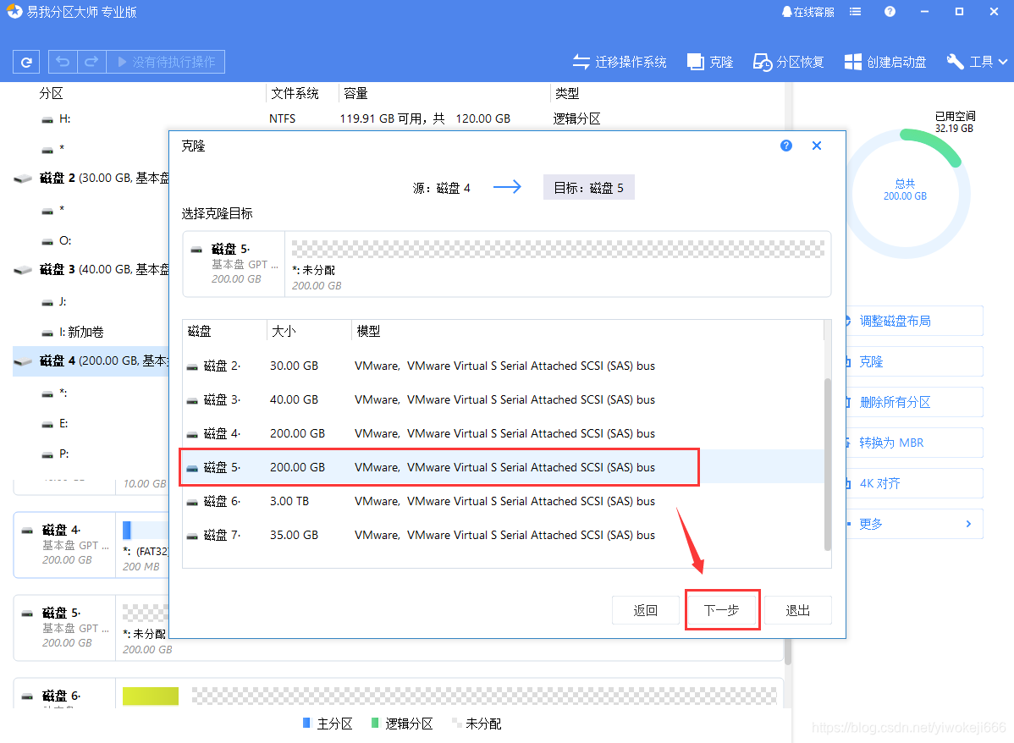Select Disk 7 35.00 GB row in list

pyautogui.click(x=503, y=535)
